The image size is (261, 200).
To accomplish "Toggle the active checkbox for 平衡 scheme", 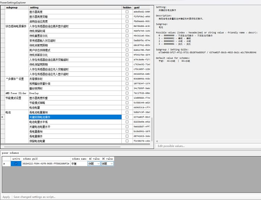I will click(x=16, y=164).
